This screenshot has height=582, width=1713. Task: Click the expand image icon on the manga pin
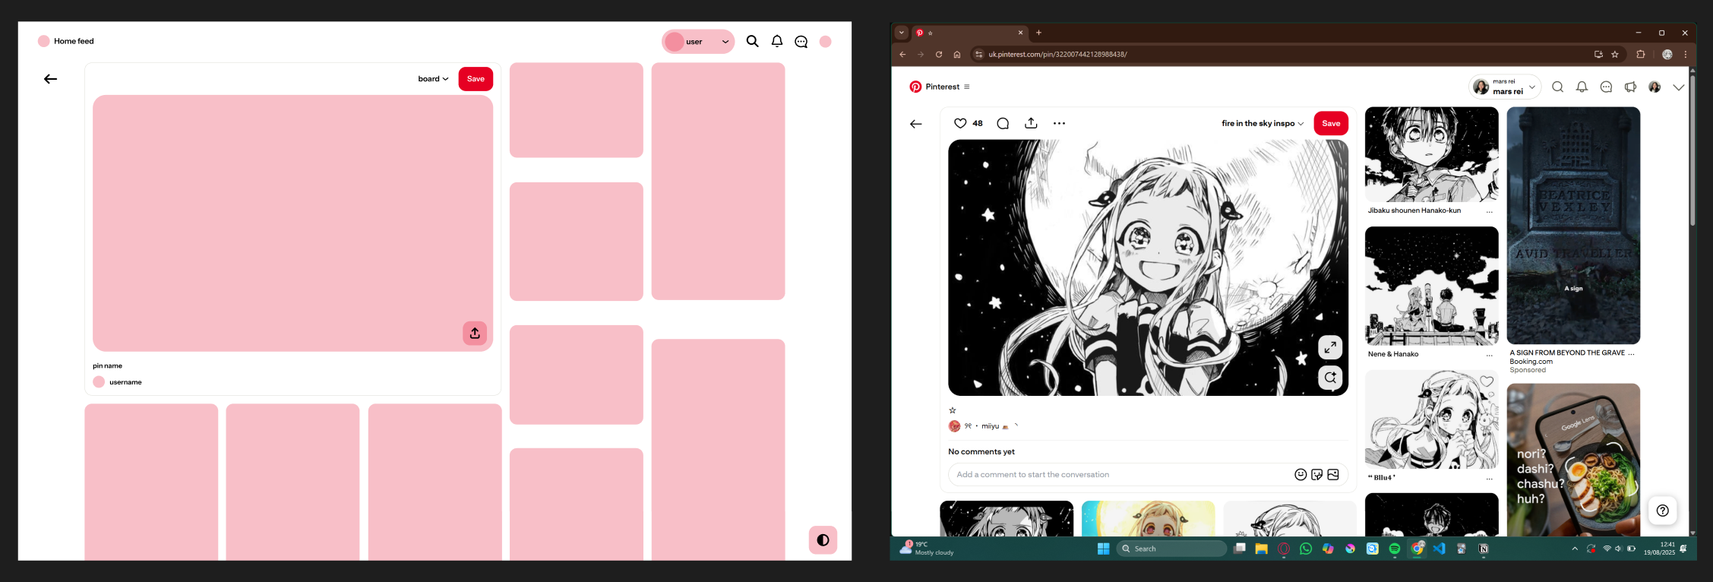pyautogui.click(x=1329, y=347)
